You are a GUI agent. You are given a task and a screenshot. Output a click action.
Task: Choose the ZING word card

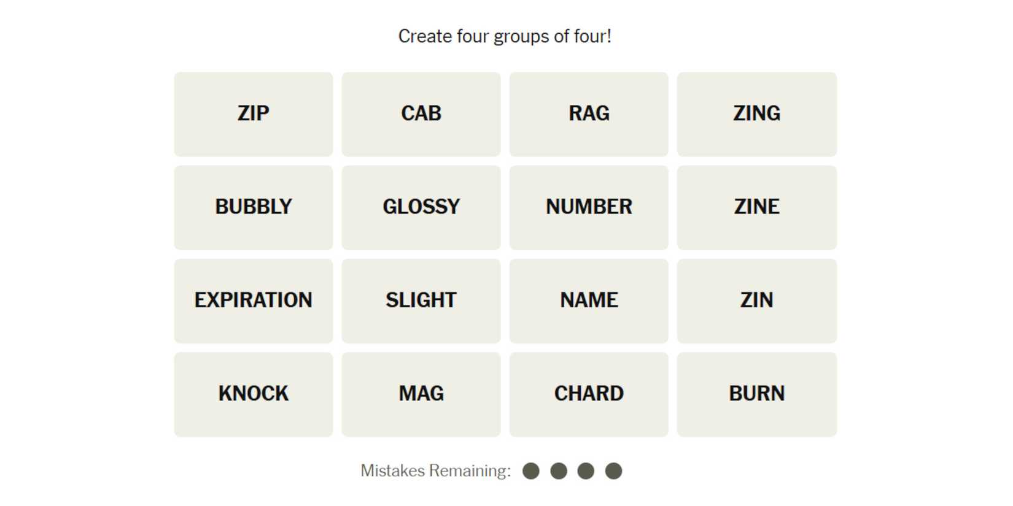click(756, 114)
